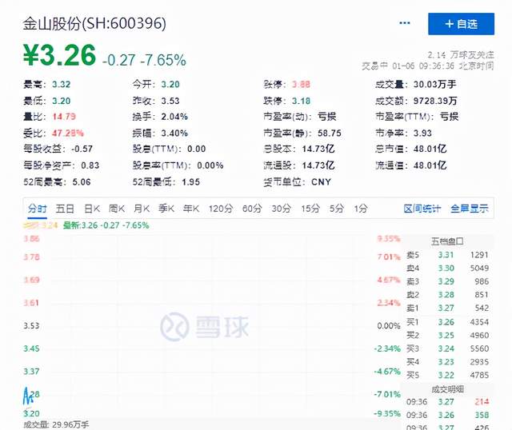
Task: Click the 昨收 value 3.53
Action: [x=170, y=101]
